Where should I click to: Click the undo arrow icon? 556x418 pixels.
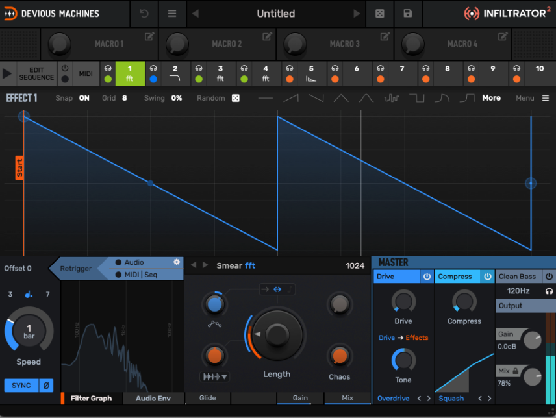(144, 14)
